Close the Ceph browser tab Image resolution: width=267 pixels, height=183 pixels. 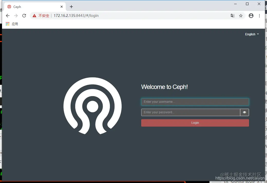coord(62,7)
